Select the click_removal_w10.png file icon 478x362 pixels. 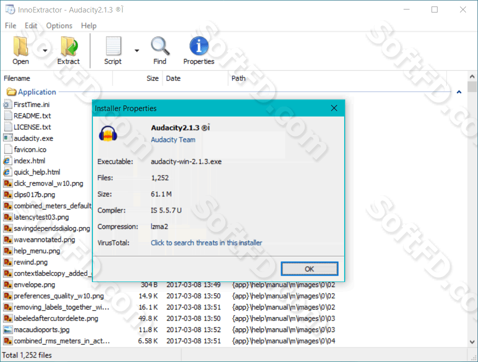click(x=8, y=183)
